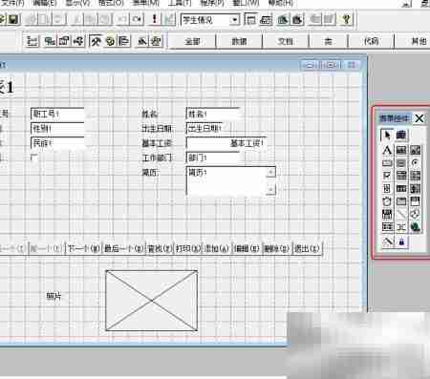Select the Command Button control tool
Viewport: 430px width, 379px height.
(x=387, y=163)
